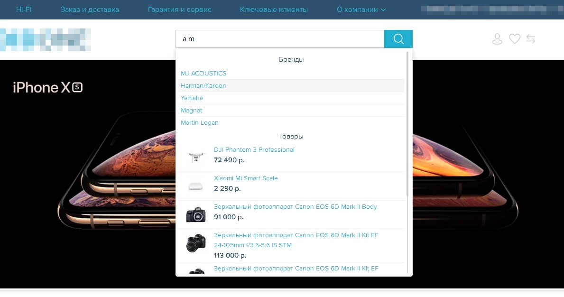Click the Xiaomi Mi Smart Scale thumbnail
Screen dimensions: 564x297
point(196,186)
